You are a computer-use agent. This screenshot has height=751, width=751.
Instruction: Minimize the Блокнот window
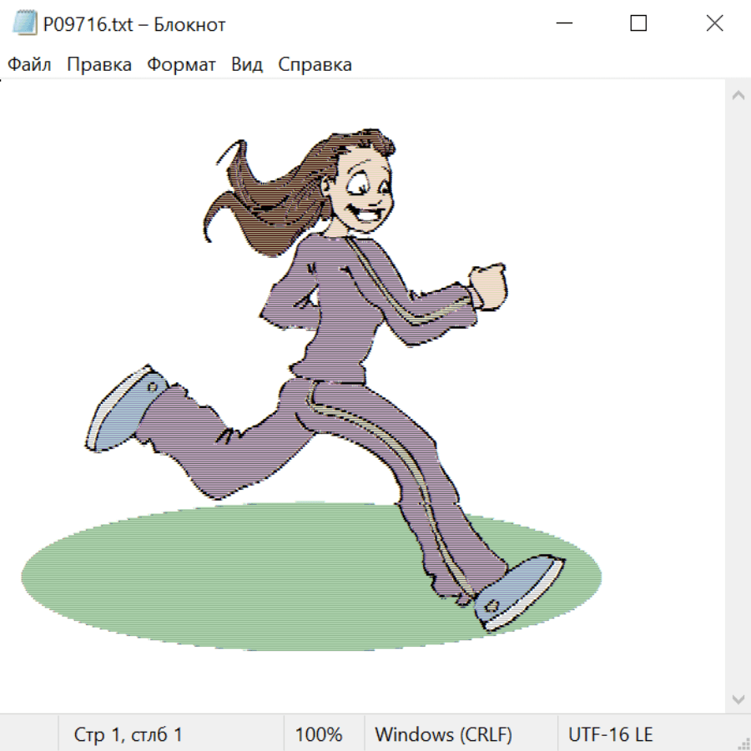563,24
